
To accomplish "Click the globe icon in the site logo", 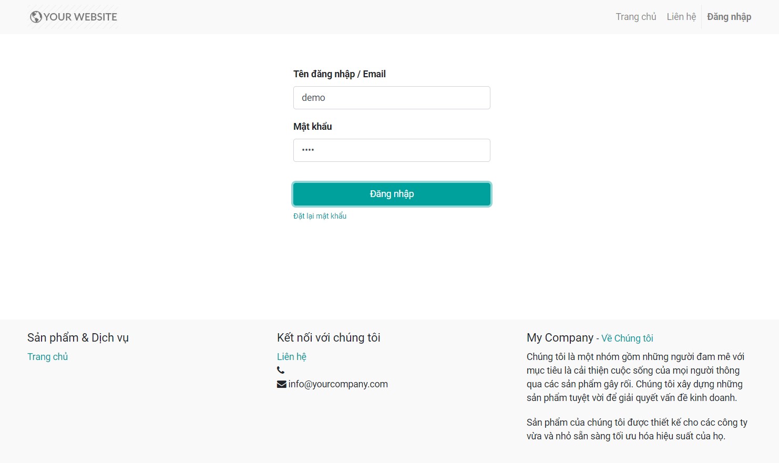I will coord(36,17).
